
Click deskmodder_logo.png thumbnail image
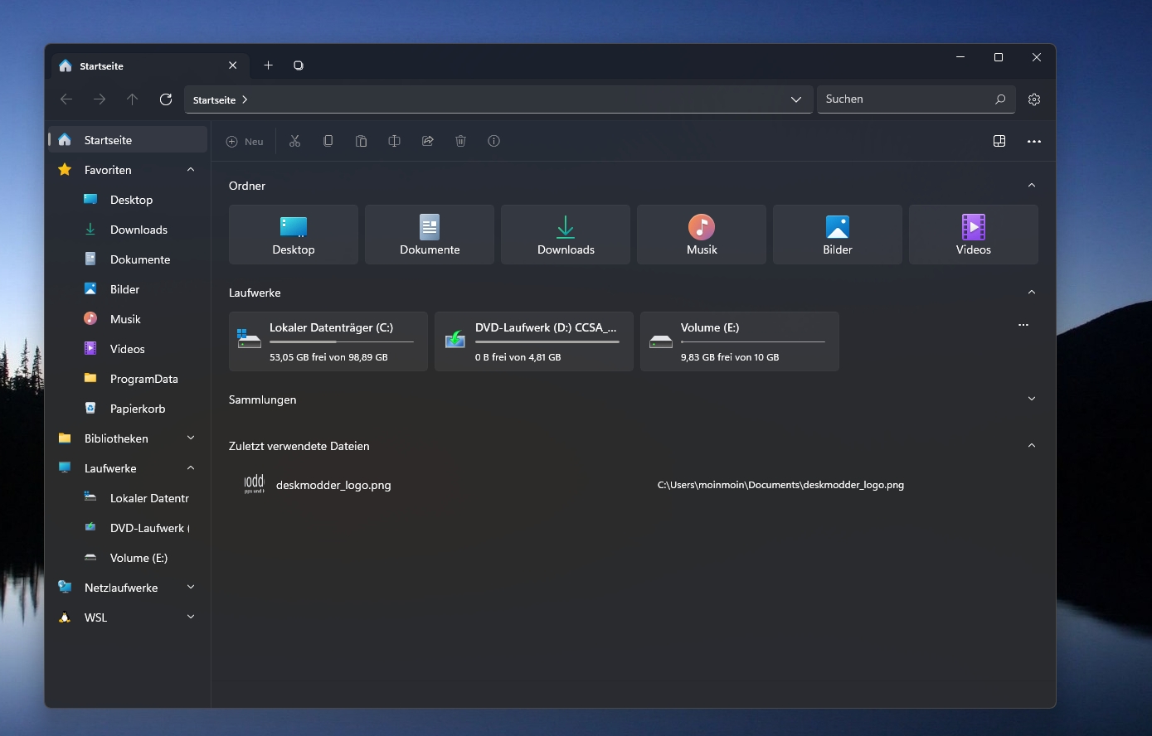click(x=254, y=485)
